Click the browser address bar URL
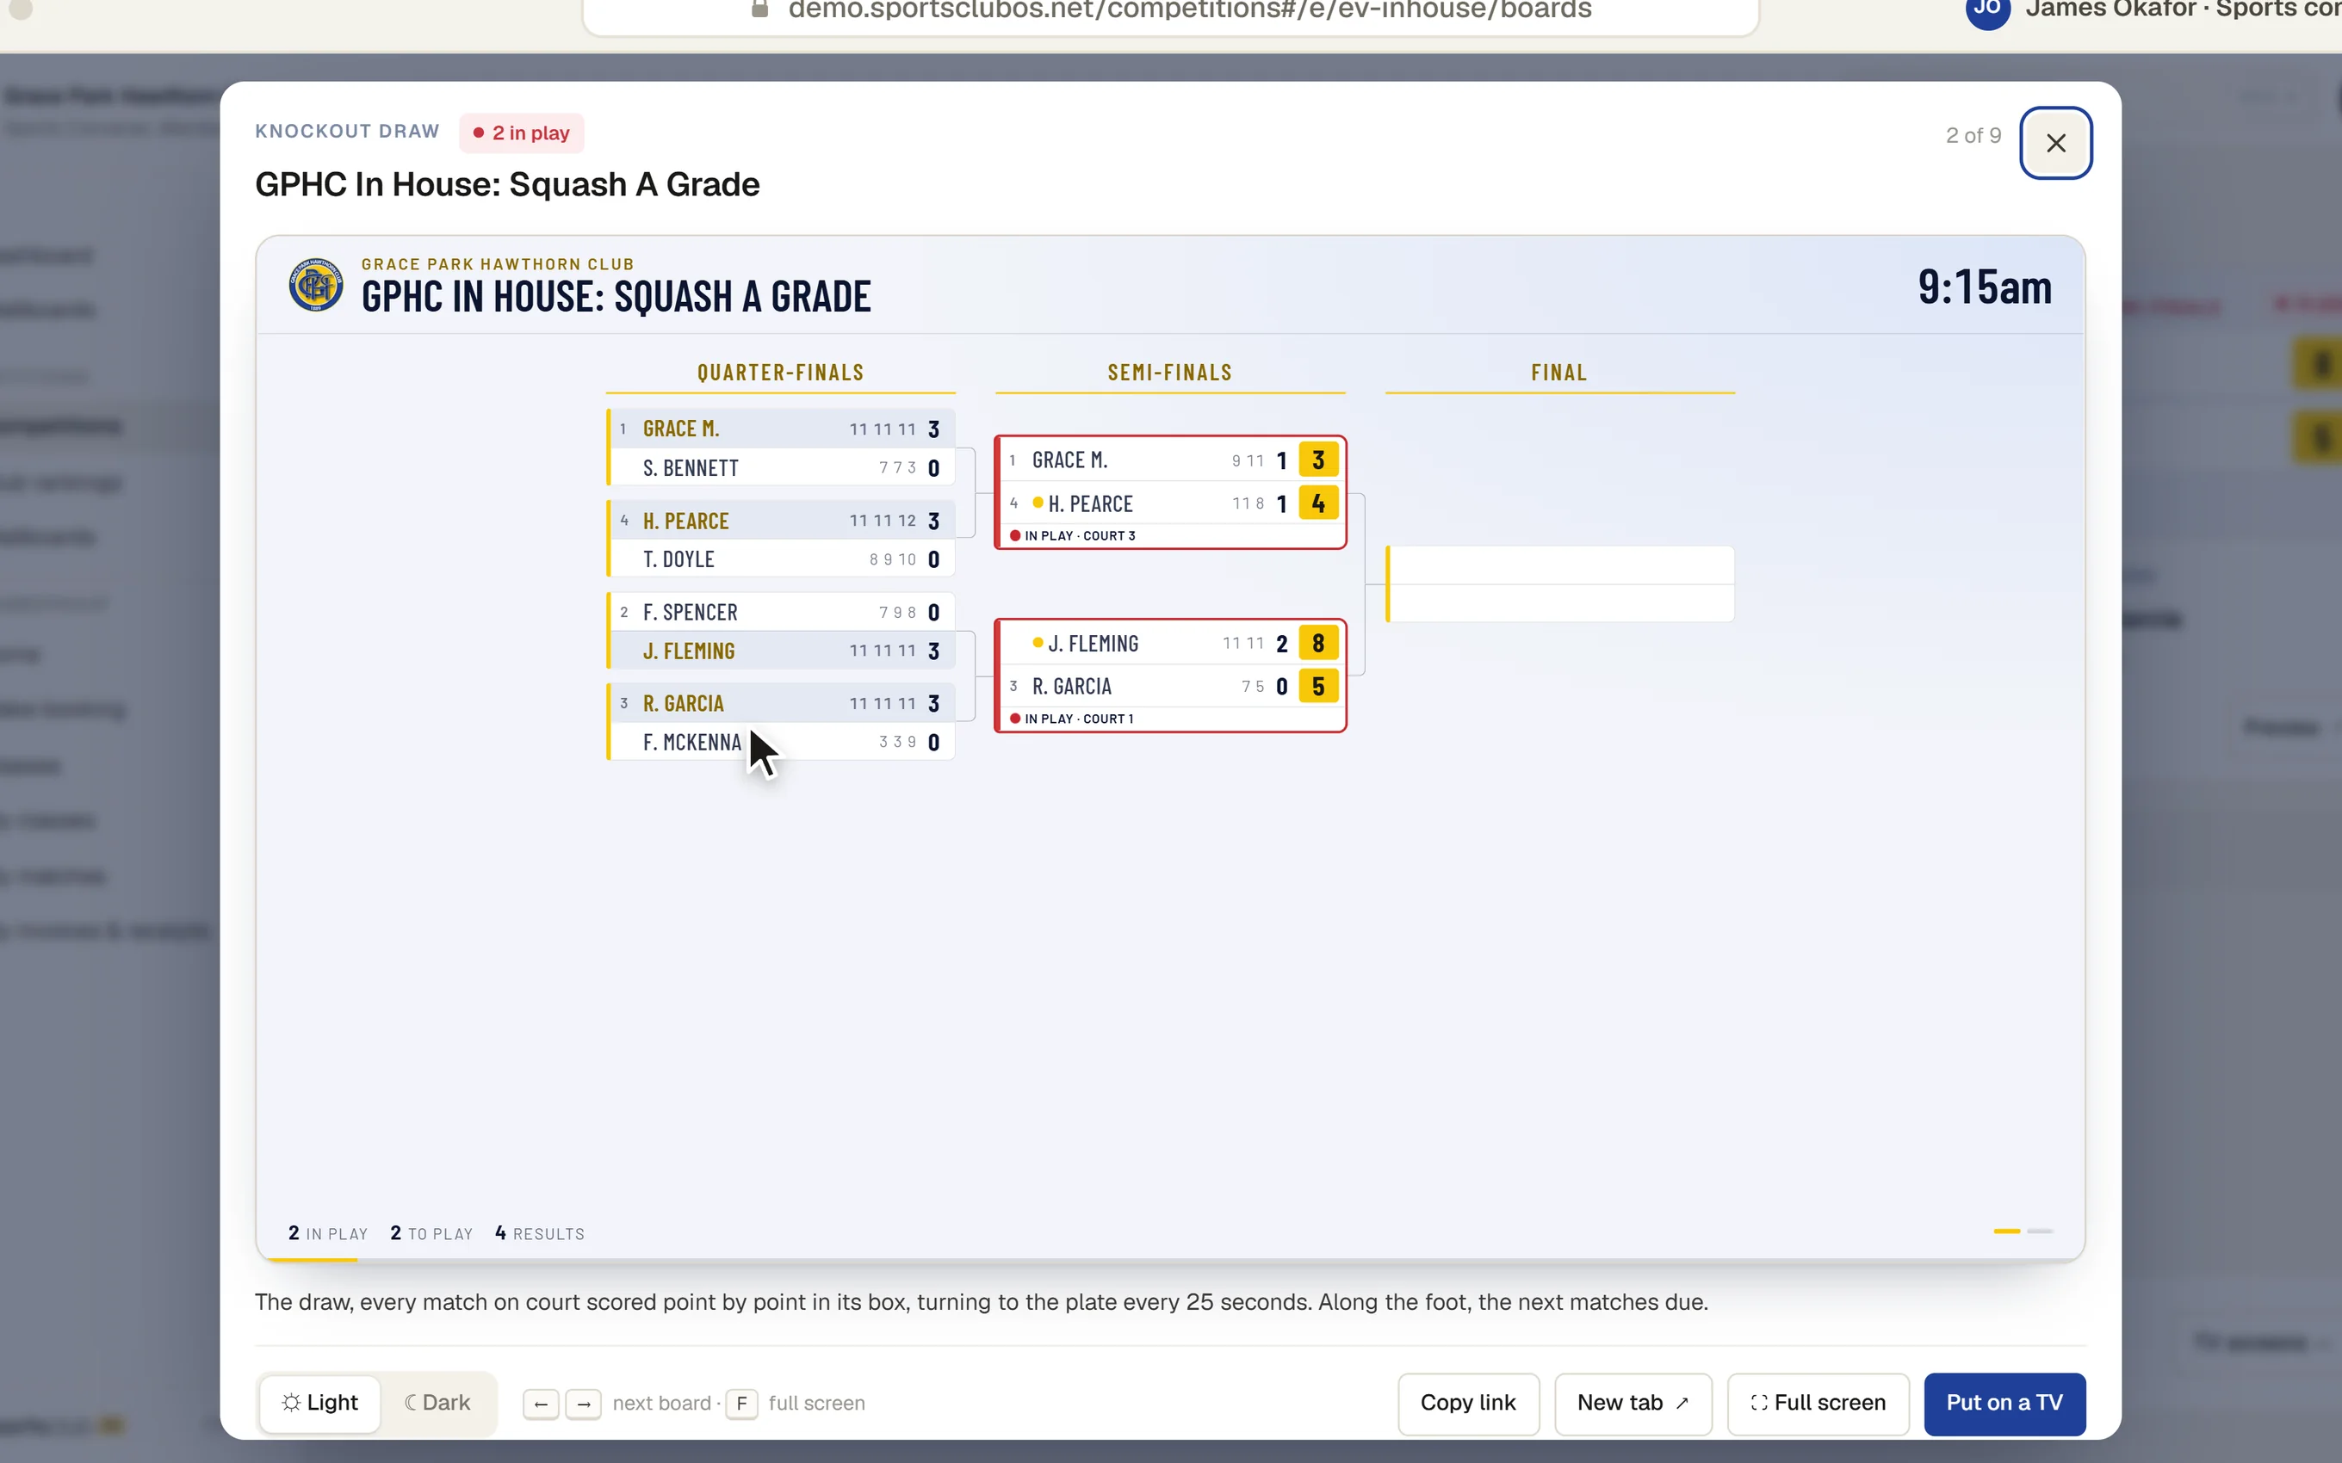The height and width of the screenshot is (1463, 2342). pos(1189,10)
